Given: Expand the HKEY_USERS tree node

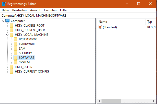Looking at the screenshot, I should (x=7, y=67).
